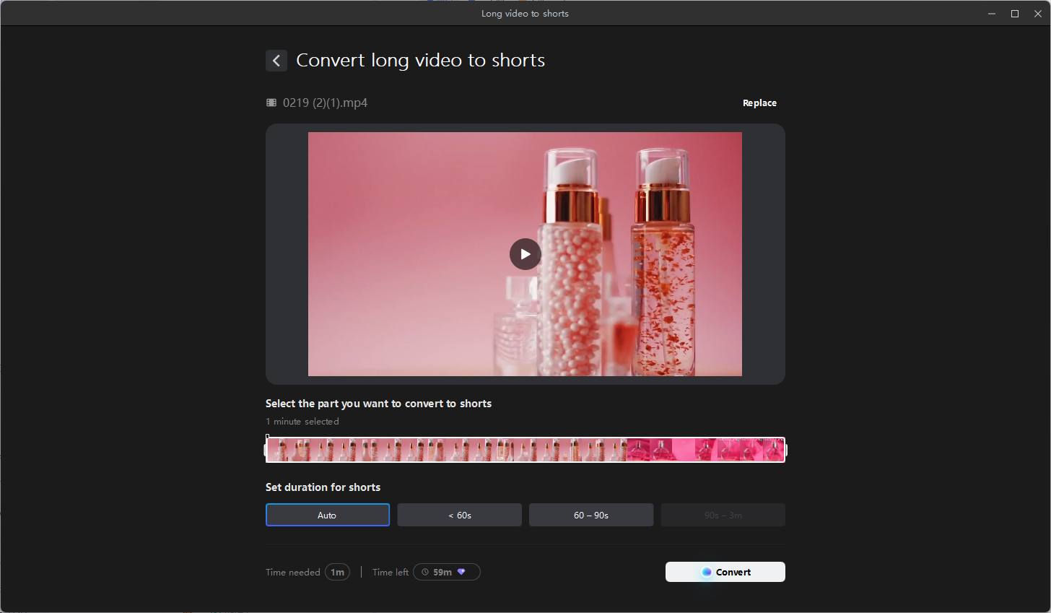This screenshot has width=1051, height=613.
Task: Click the 'Long video to shorts' title bar label
Action: [x=525, y=12]
